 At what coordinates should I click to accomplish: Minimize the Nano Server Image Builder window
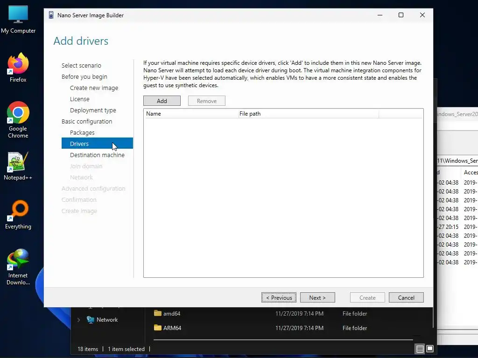[380, 15]
